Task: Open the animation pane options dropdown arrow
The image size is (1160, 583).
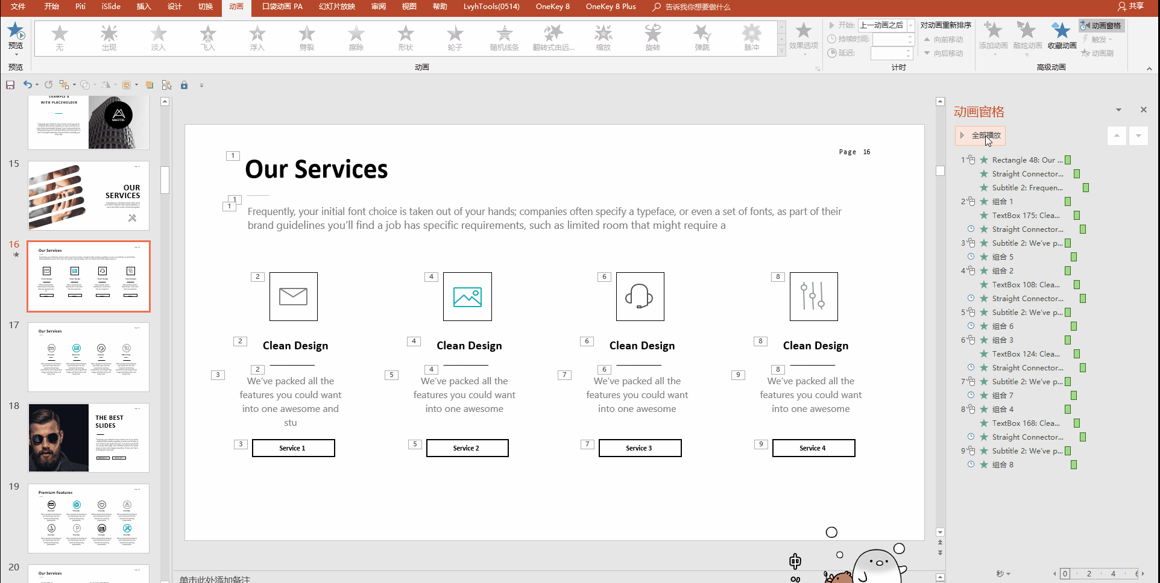Action: [x=1118, y=110]
